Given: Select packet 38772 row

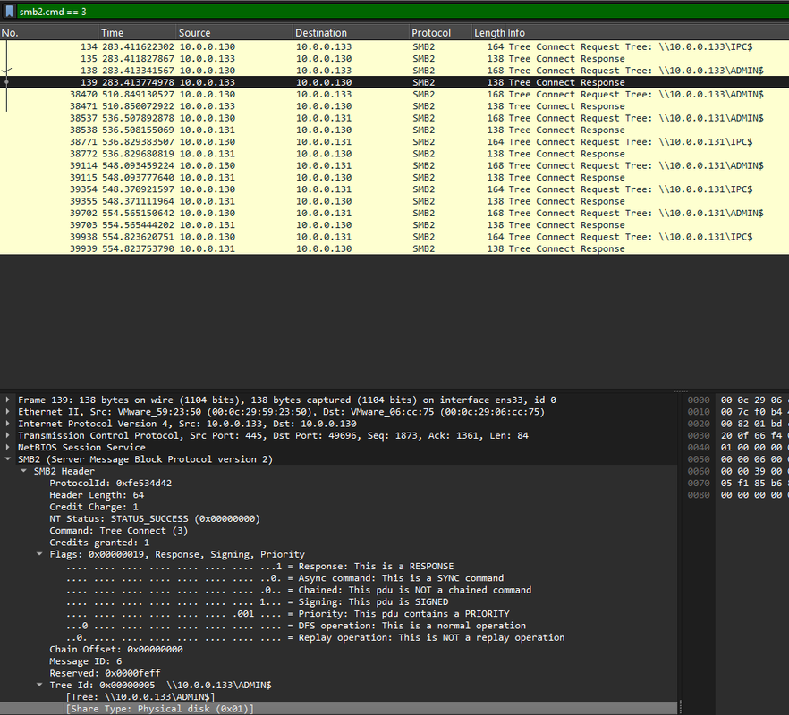Looking at the screenshot, I should (x=394, y=154).
